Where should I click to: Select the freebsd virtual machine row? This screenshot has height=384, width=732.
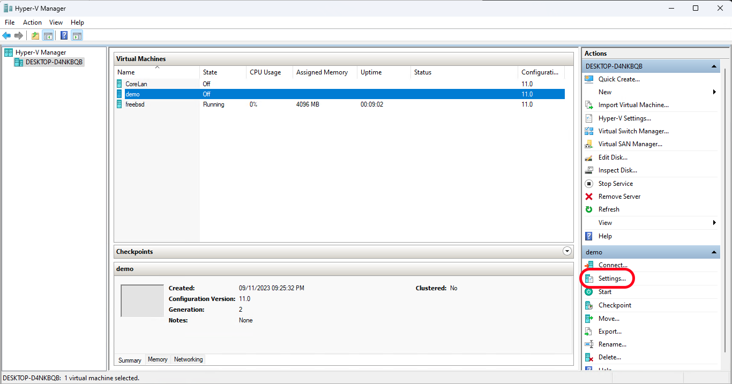pos(340,104)
